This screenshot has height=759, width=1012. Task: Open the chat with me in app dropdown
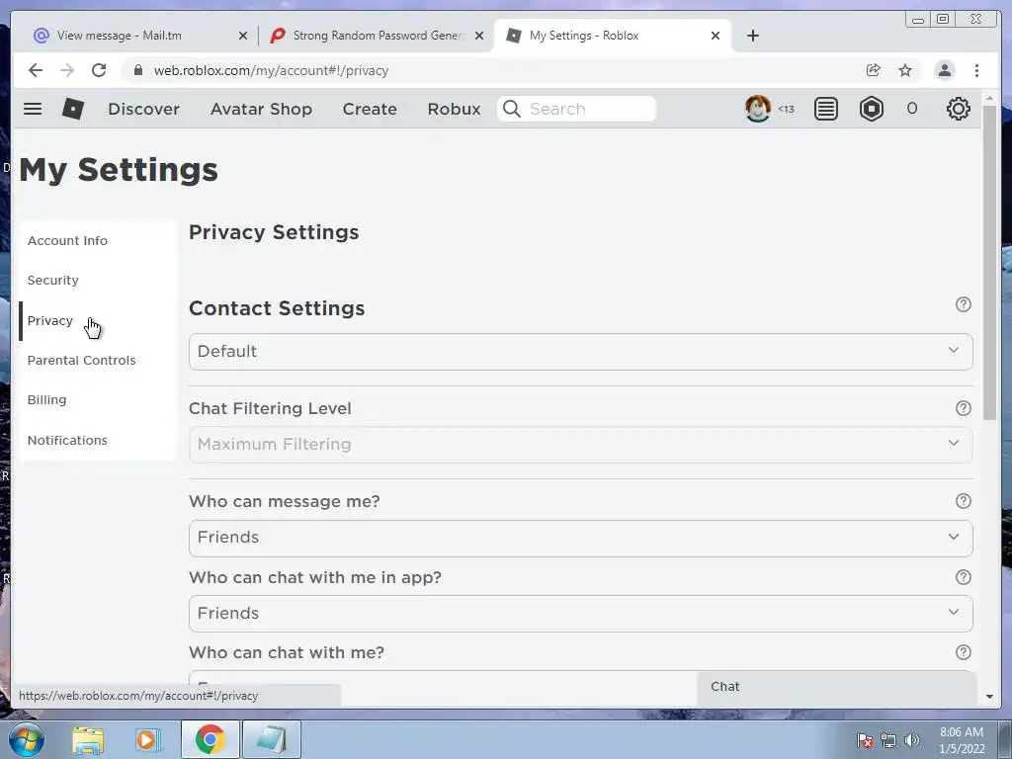580,614
